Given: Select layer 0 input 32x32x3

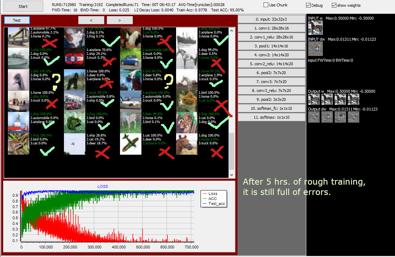Looking at the screenshot, I should click(x=271, y=19).
